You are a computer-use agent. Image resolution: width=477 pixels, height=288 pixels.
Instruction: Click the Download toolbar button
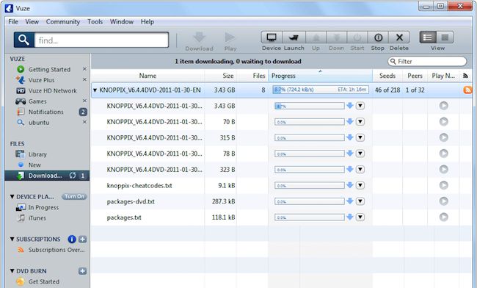tap(200, 42)
